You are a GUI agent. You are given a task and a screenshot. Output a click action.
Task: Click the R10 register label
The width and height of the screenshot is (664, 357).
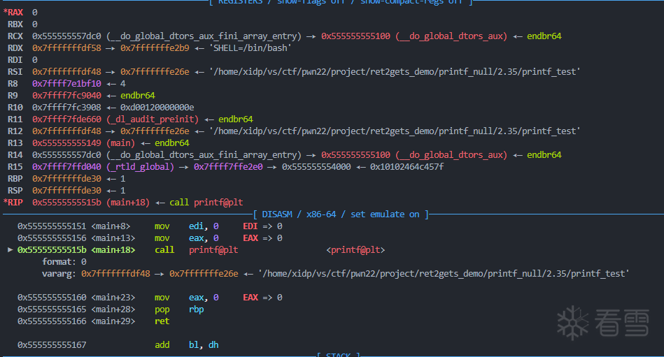(x=15, y=107)
